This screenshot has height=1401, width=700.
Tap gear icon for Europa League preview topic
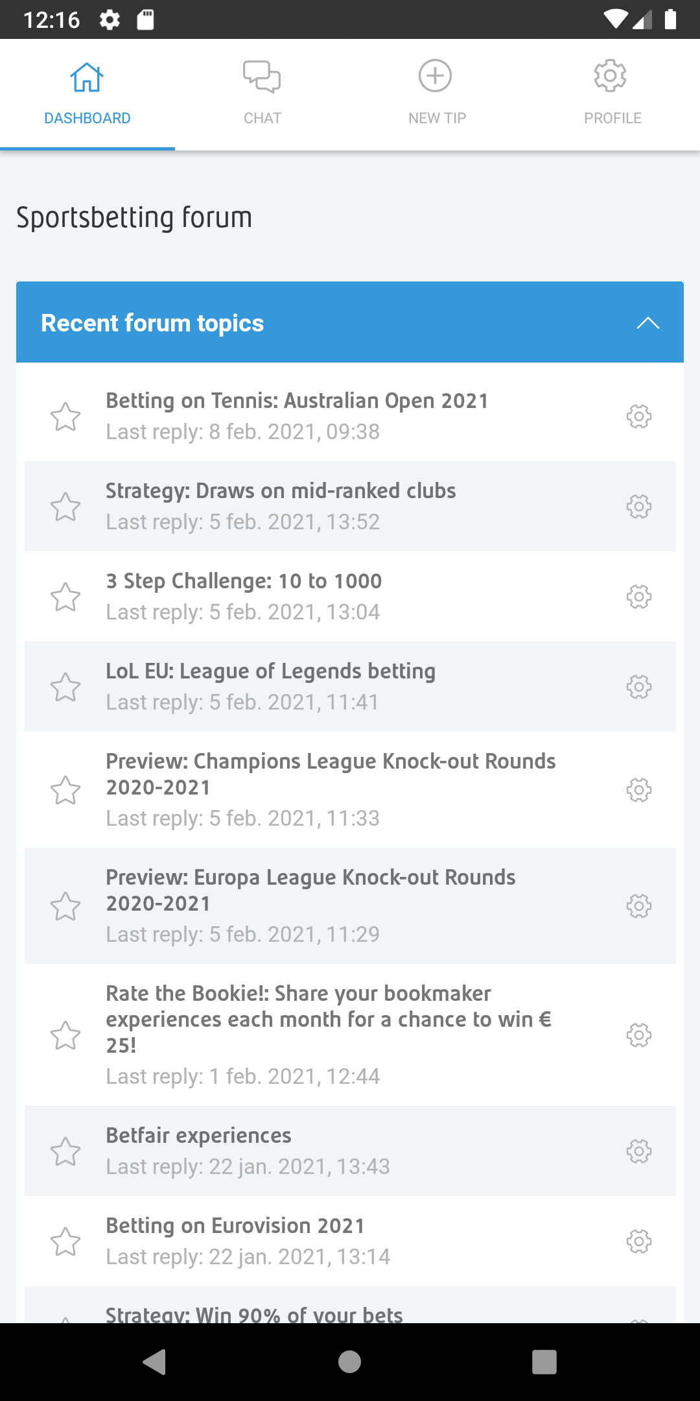pos(638,905)
